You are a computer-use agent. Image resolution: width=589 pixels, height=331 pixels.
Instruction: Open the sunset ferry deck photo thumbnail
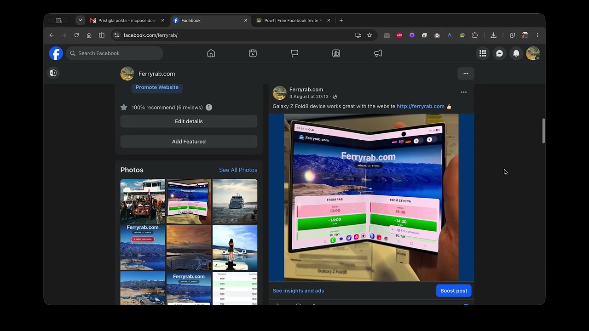pyautogui.click(x=189, y=248)
